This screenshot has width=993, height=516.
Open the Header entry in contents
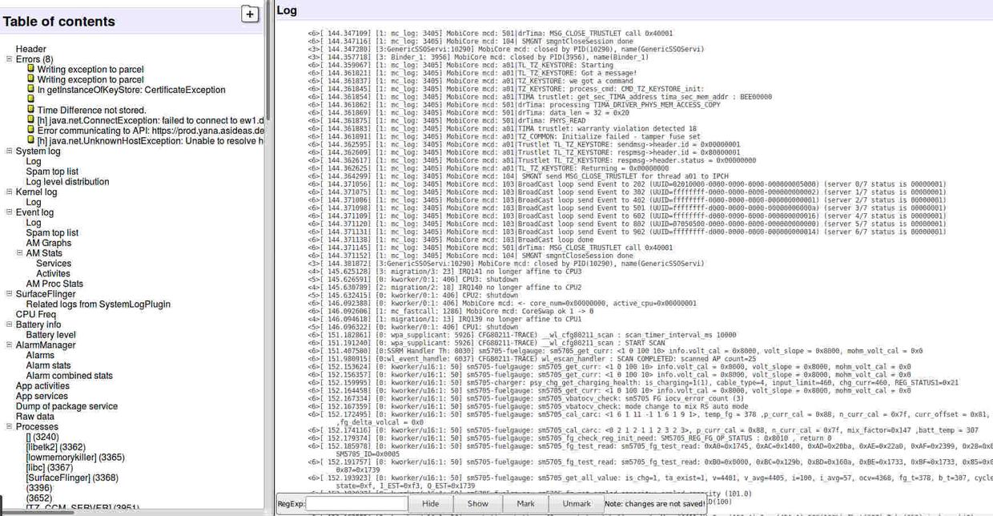click(x=30, y=49)
